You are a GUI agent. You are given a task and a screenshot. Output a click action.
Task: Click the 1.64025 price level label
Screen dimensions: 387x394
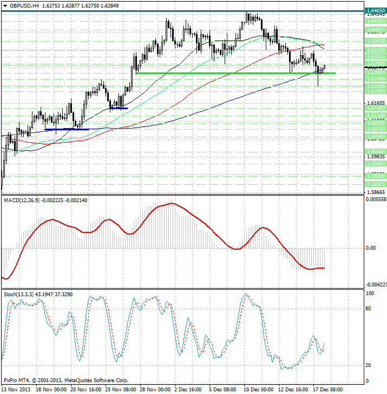click(376, 30)
